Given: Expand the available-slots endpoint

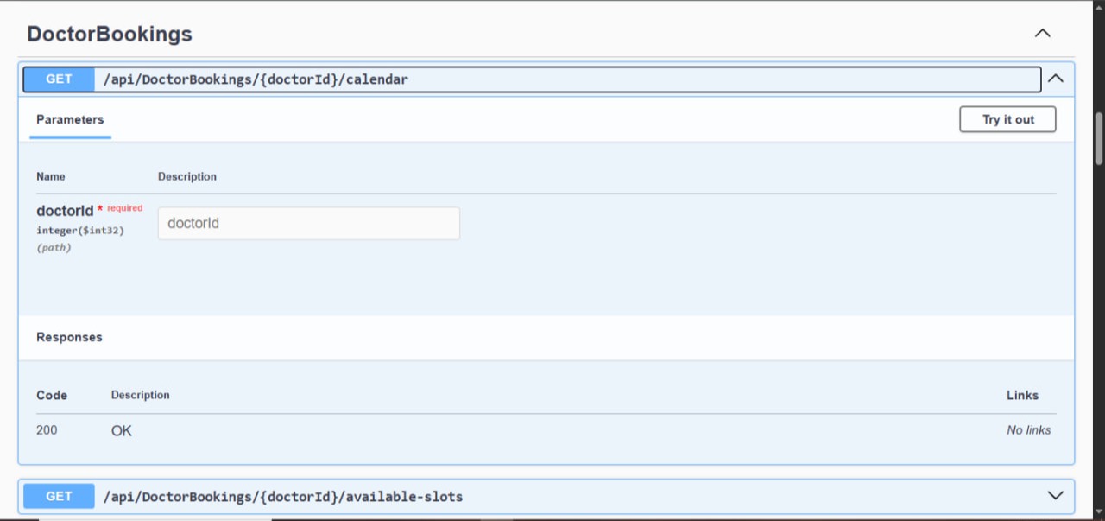Looking at the screenshot, I should (x=1054, y=495).
